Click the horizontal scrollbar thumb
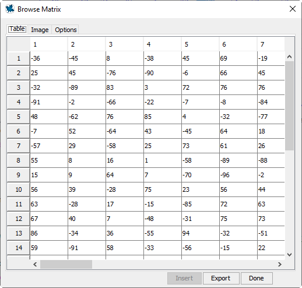Viewport: 302px width, 288px height. (x=66, y=264)
